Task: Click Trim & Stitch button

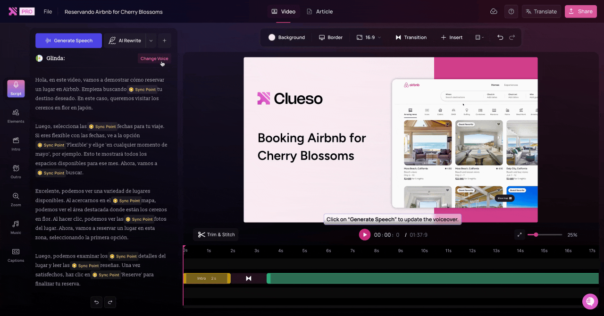Action: click(x=216, y=234)
